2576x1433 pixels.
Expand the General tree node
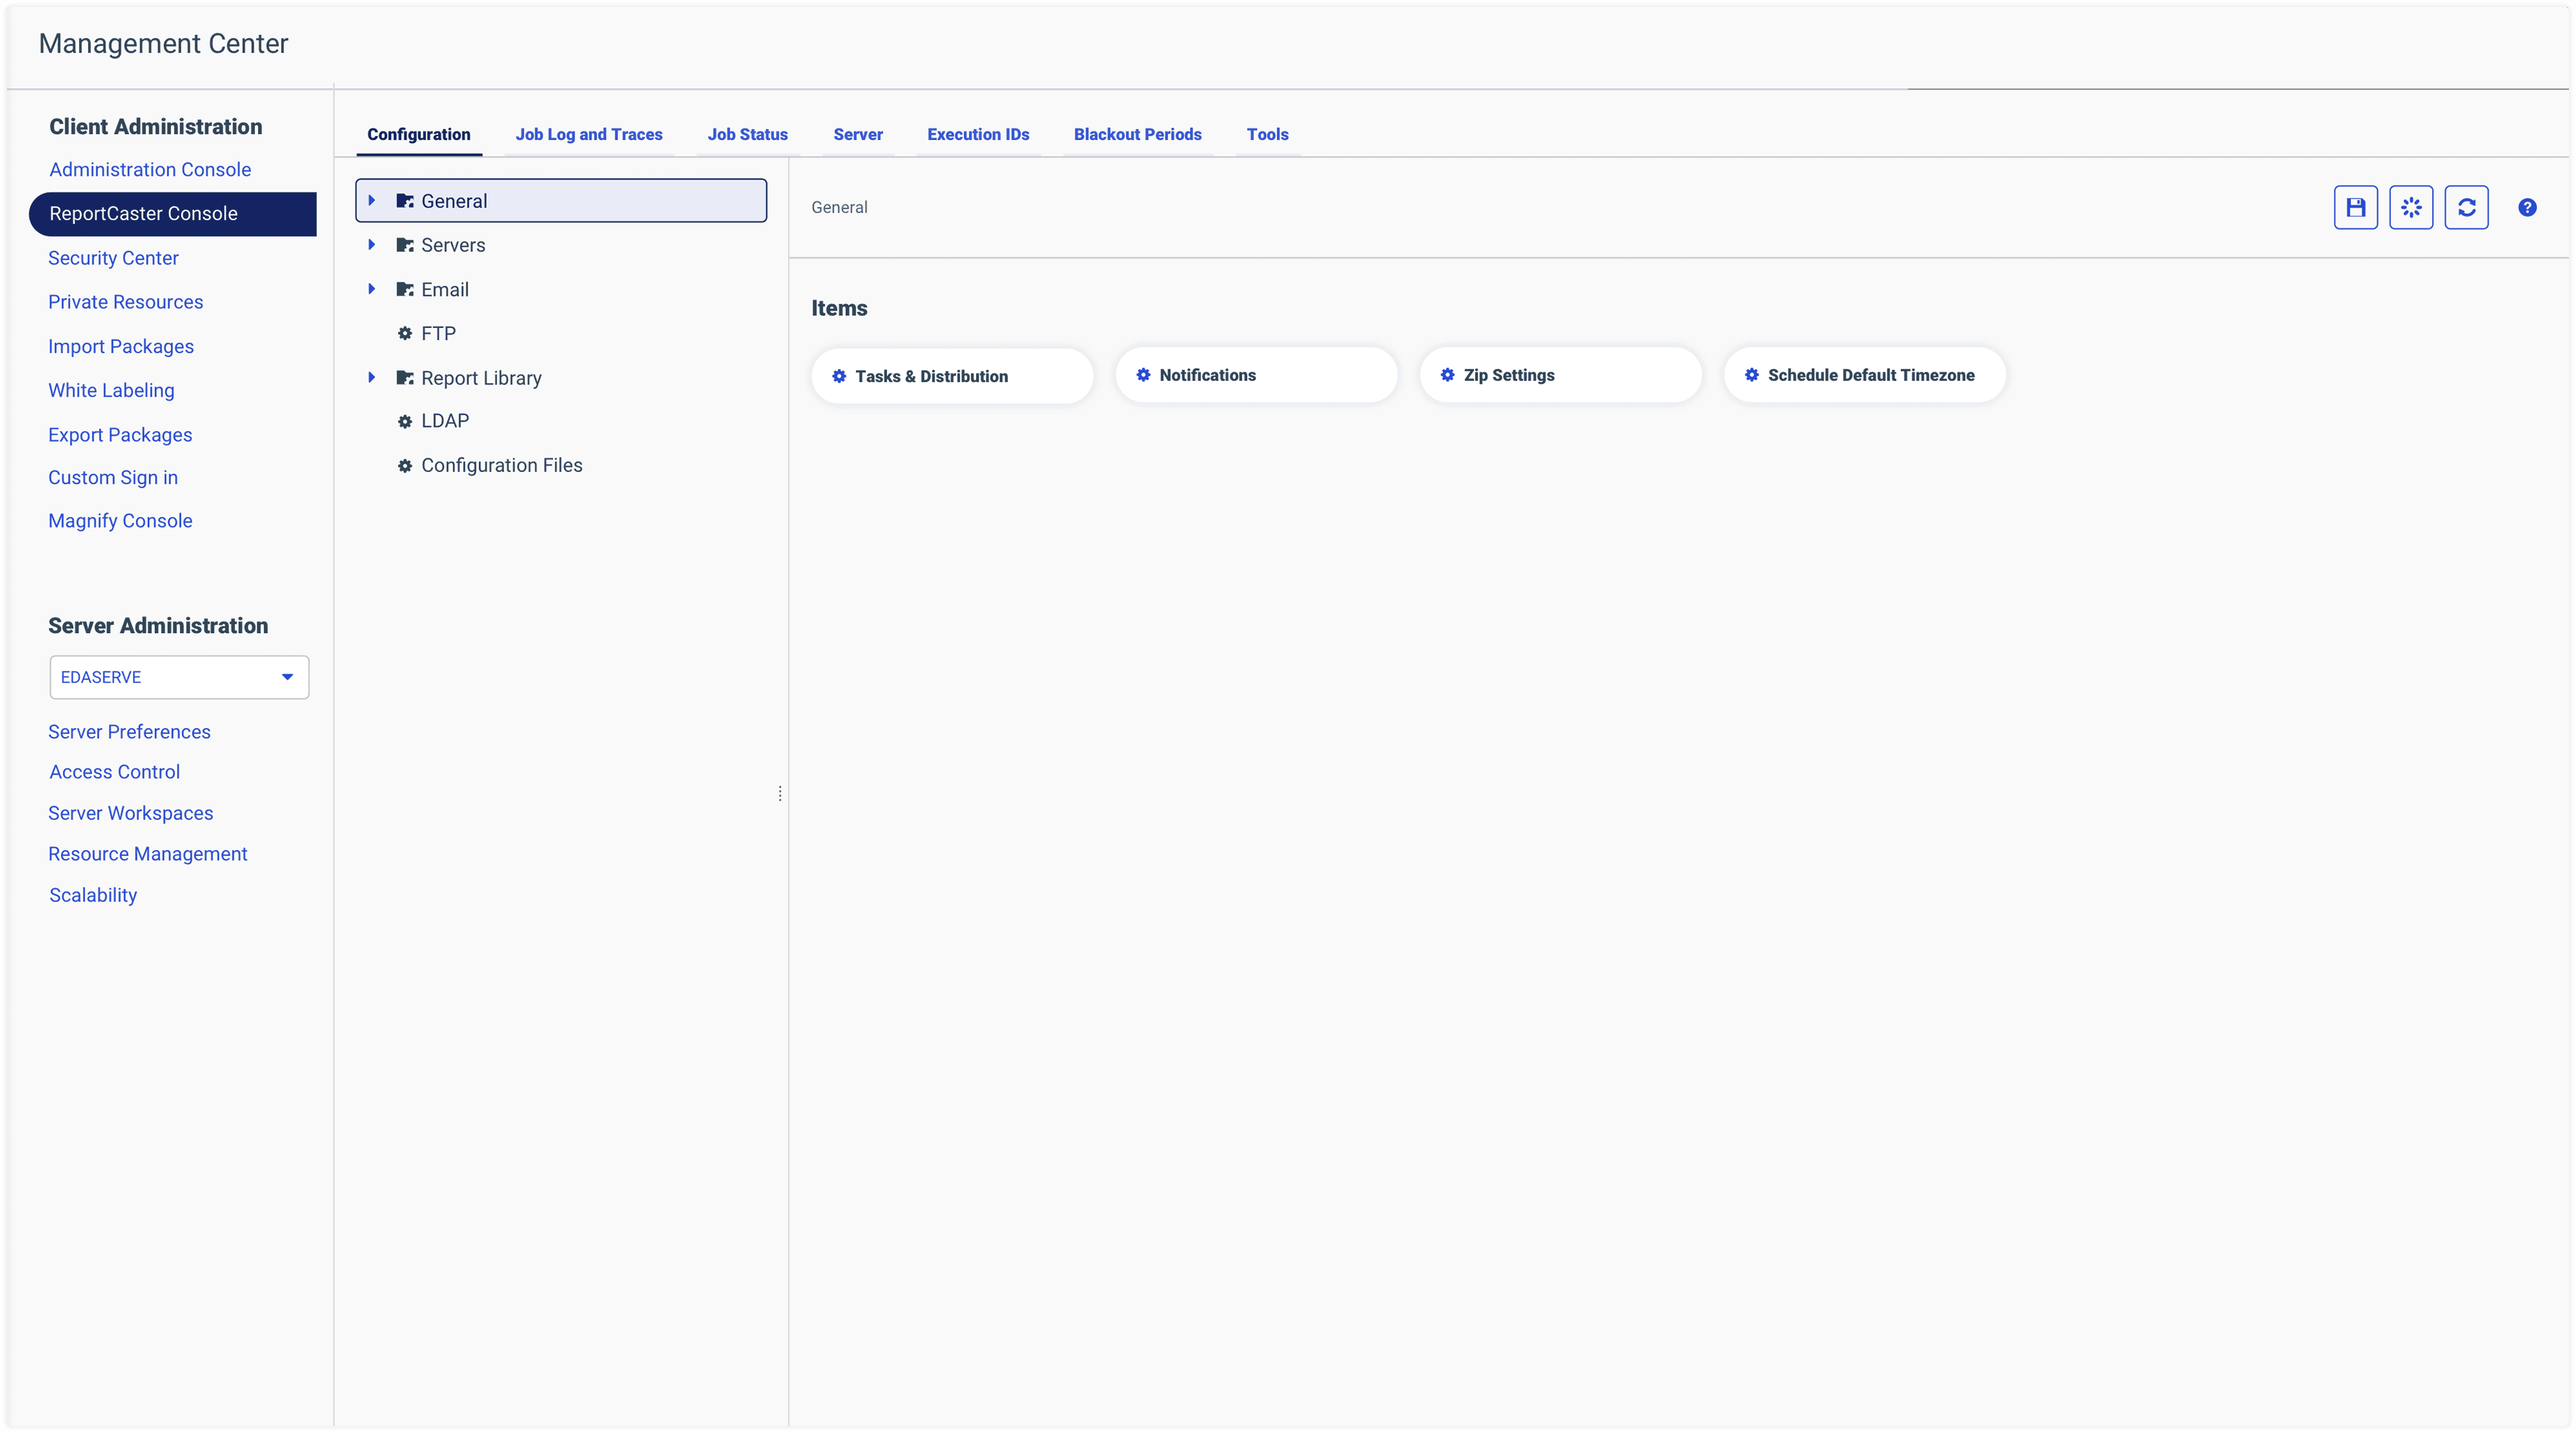[372, 200]
